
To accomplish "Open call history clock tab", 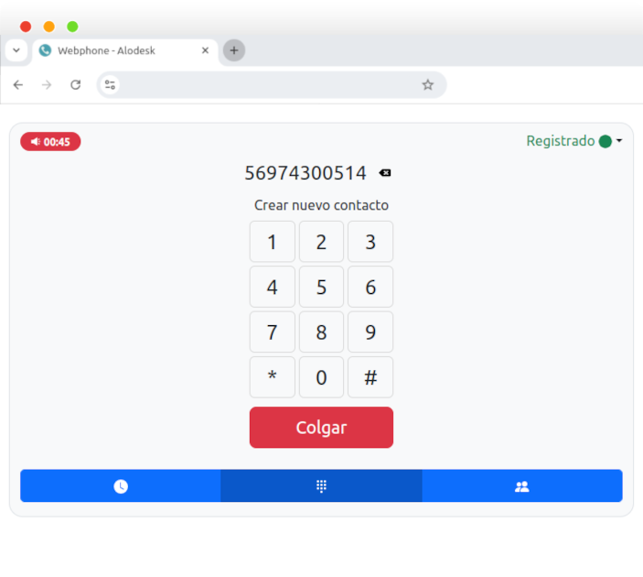I will point(121,486).
